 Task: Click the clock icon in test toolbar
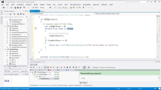tap(70, 67)
